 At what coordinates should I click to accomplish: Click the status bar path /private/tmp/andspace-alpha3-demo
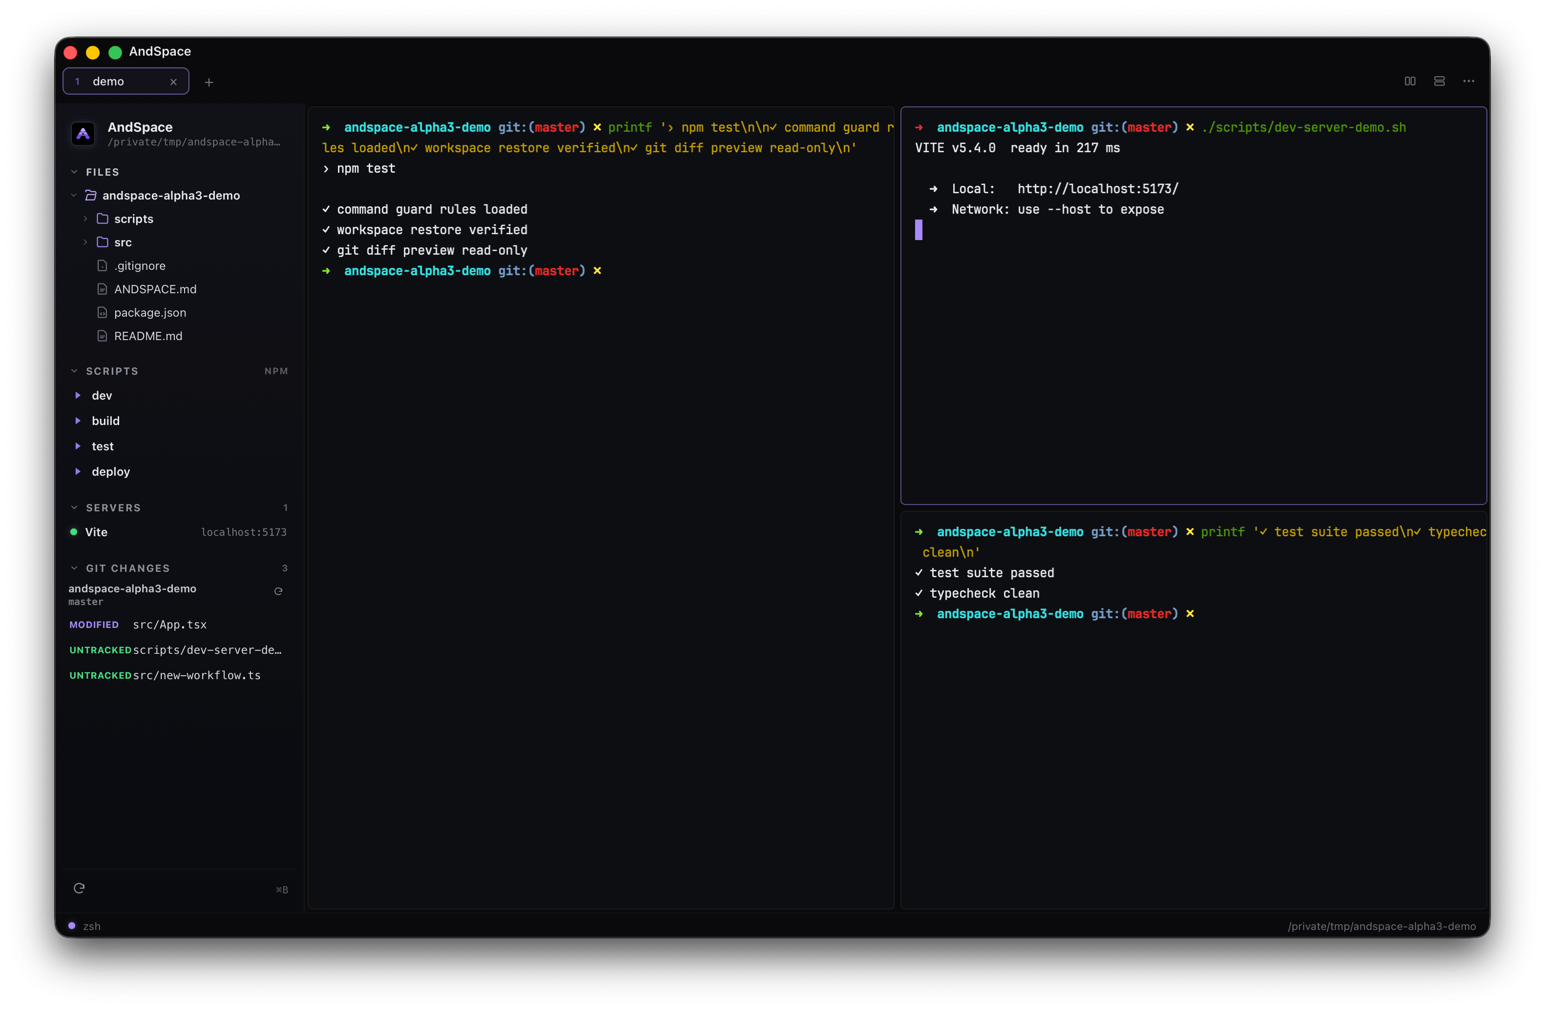1381,926
